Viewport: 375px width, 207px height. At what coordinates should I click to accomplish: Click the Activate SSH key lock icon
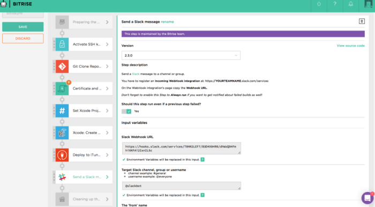pos(62,45)
